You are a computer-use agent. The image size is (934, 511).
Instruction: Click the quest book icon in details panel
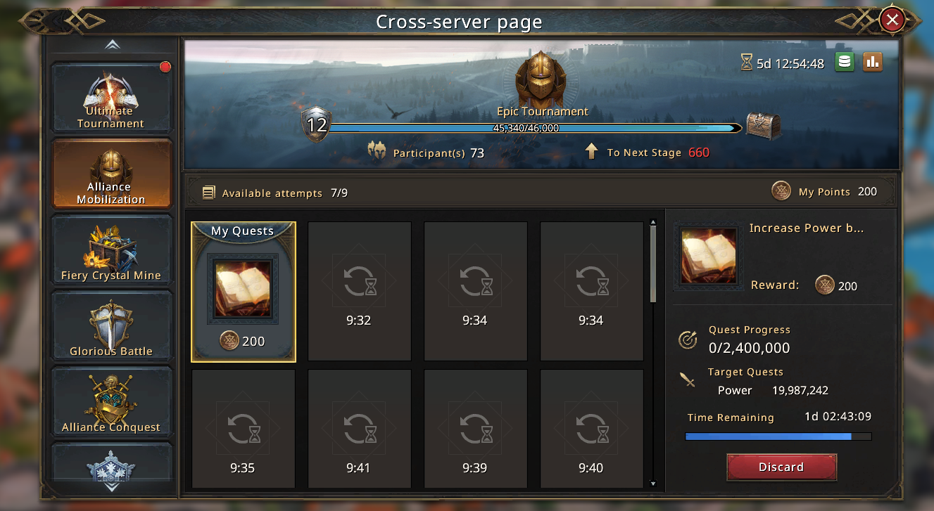coord(709,256)
